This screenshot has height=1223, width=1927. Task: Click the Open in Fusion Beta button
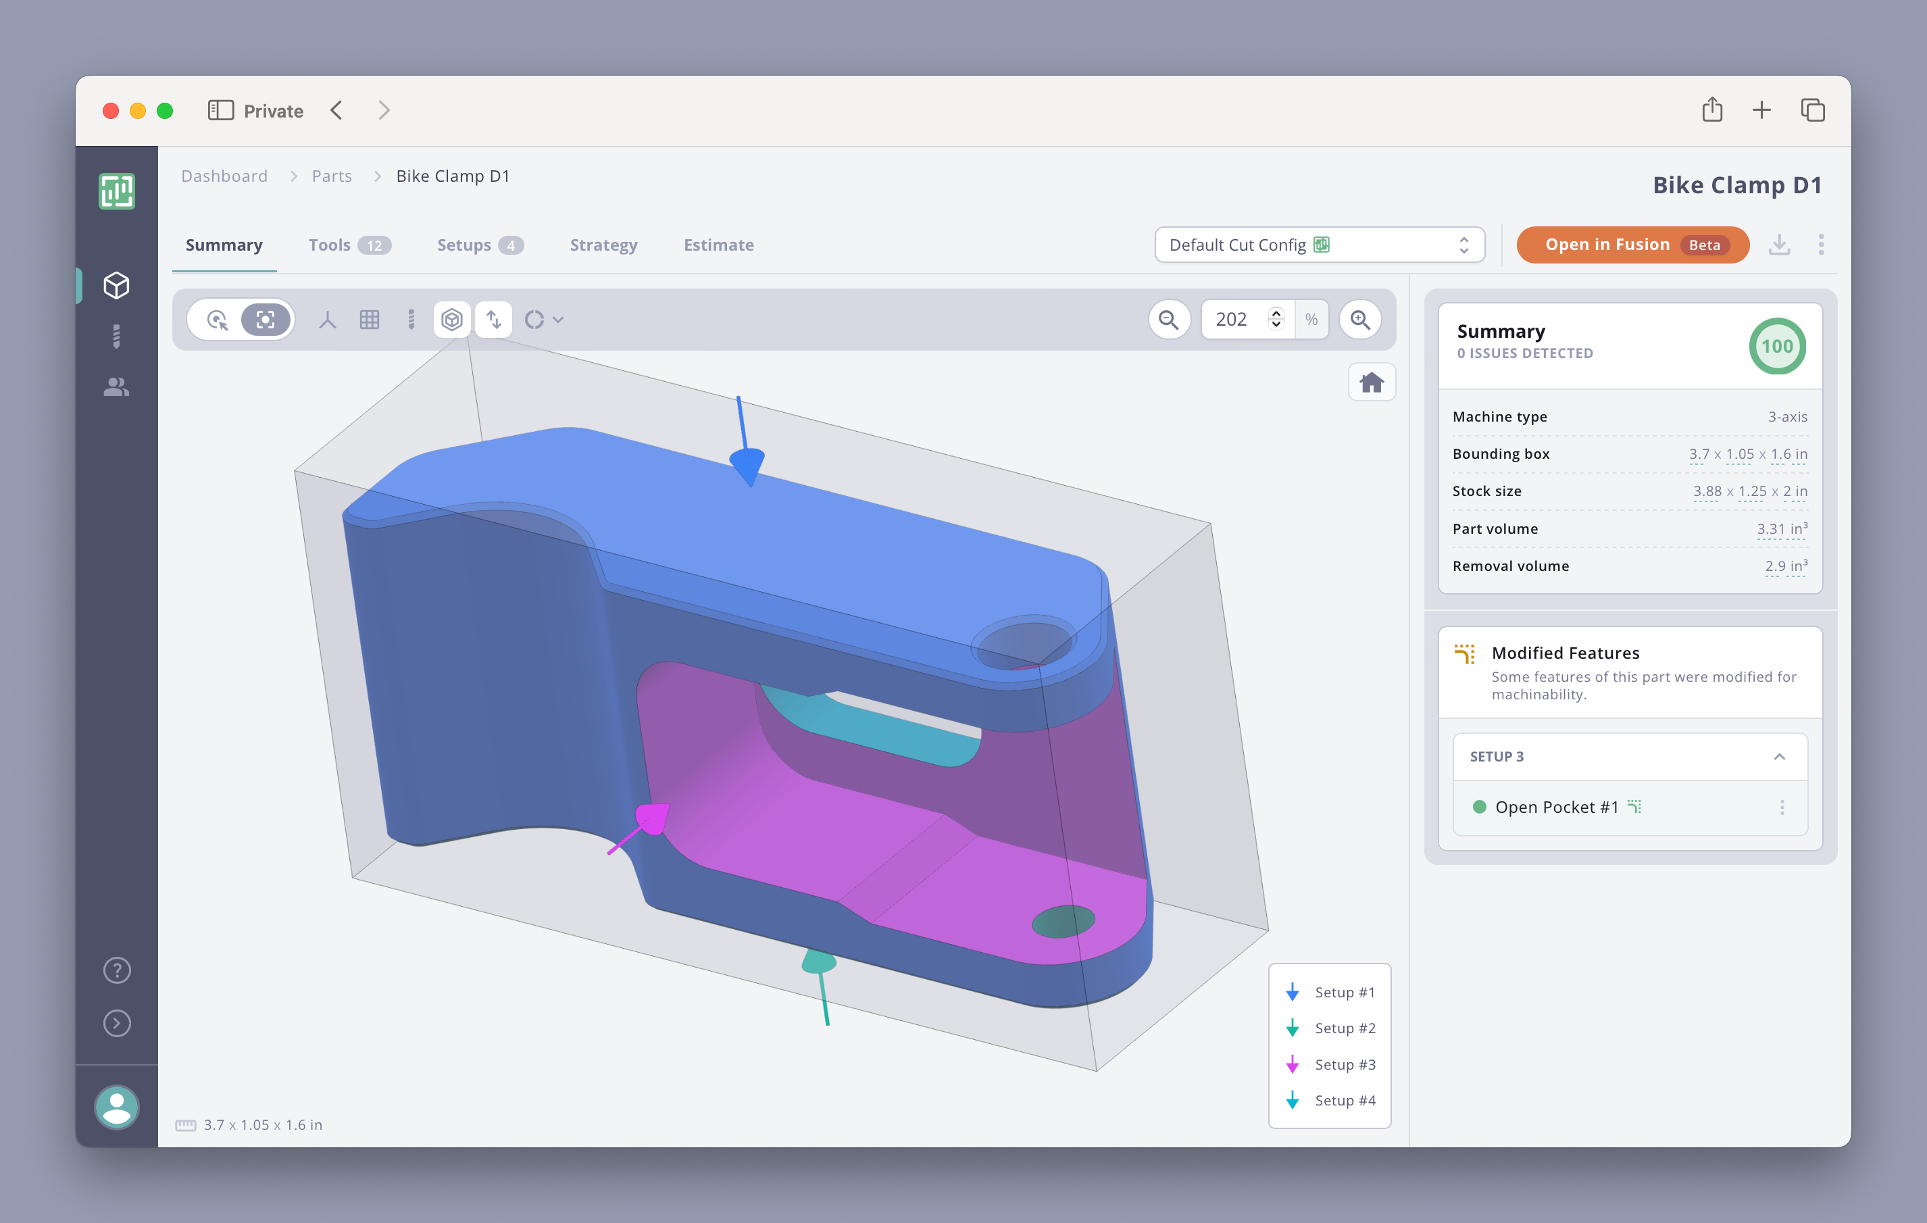point(1634,246)
